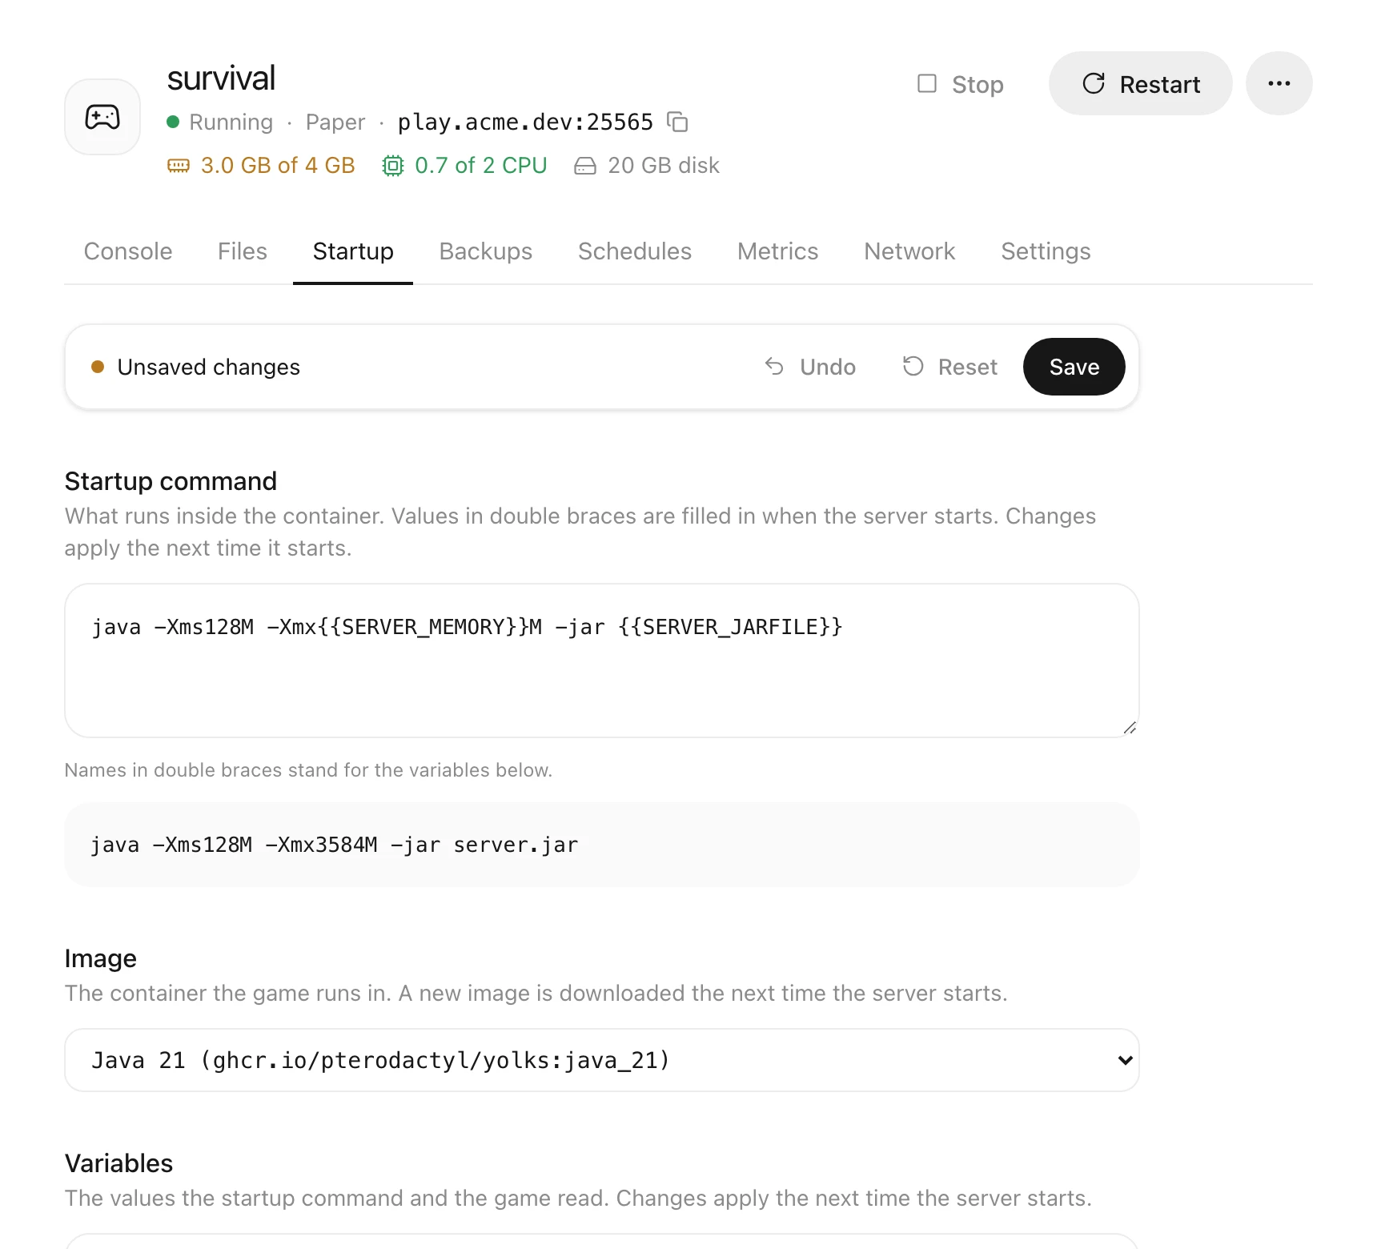Click the double braces hint text

tap(308, 770)
